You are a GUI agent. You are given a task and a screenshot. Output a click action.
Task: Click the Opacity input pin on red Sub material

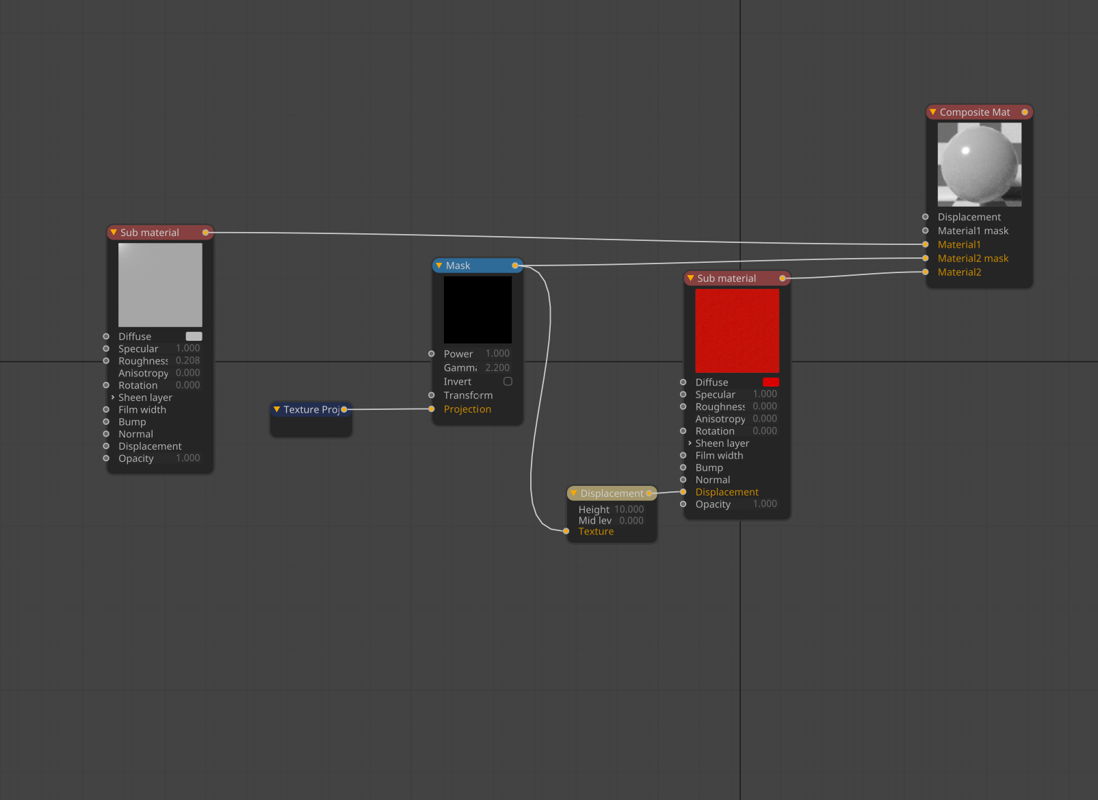683,504
